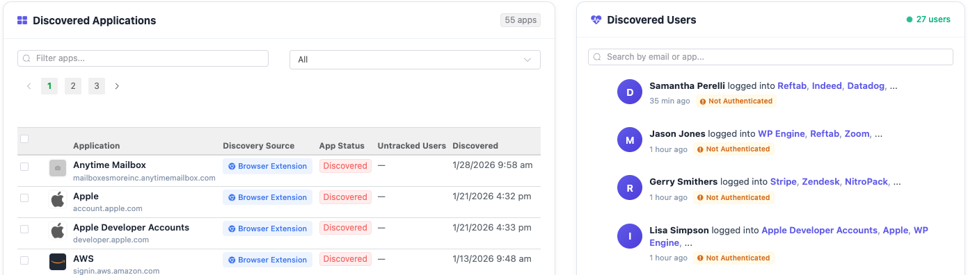The image size is (968, 275).
Task: Check the AWS row checkbox
Action: point(24,260)
